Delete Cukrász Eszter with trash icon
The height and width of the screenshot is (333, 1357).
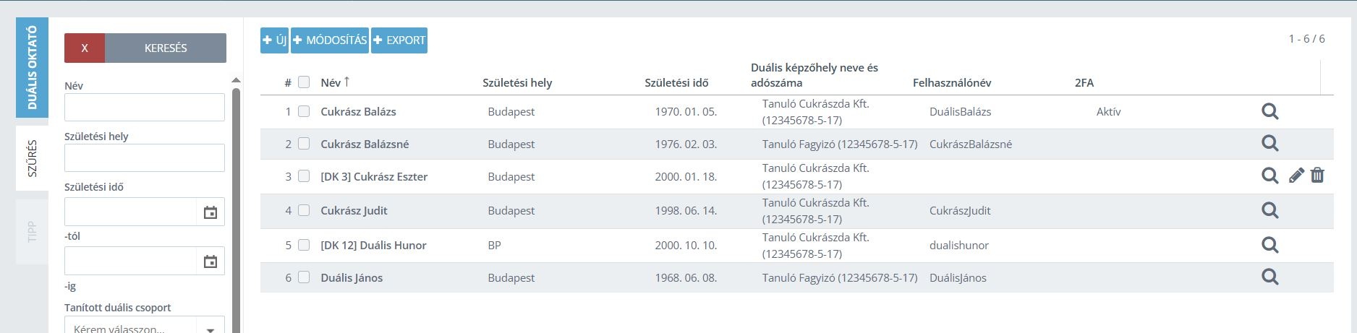1317,176
